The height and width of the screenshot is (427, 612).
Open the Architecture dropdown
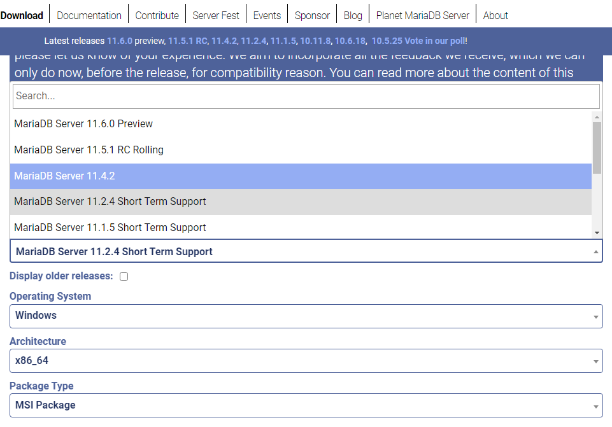click(x=306, y=361)
